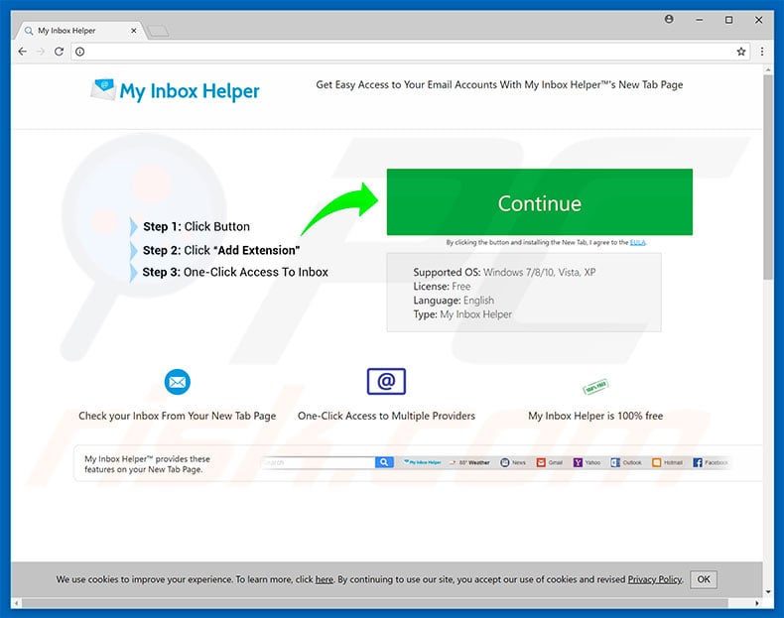Click the vertical scrollbar thumb
The height and width of the screenshot is (618, 784).
[768, 178]
